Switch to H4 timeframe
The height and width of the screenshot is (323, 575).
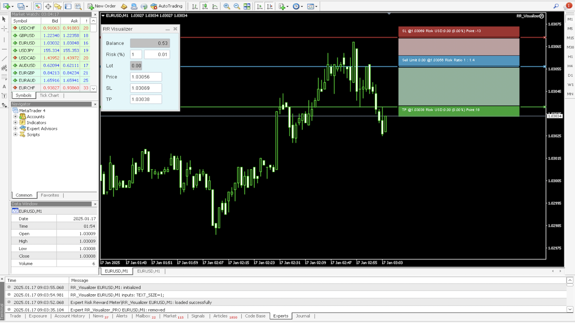point(570,66)
